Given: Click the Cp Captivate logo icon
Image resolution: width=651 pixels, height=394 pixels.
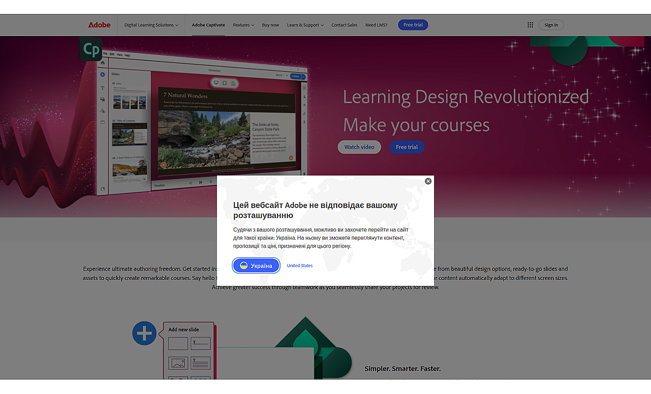Looking at the screenshot, I should (91, 49).
